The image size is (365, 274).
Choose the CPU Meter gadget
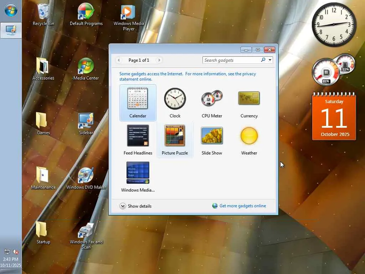tap(212, 103)
